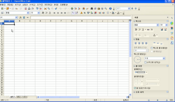Image resolution: width=175 pixels, height=102 pixels.
Task: Click the column D header
Action: pos(40,21)
